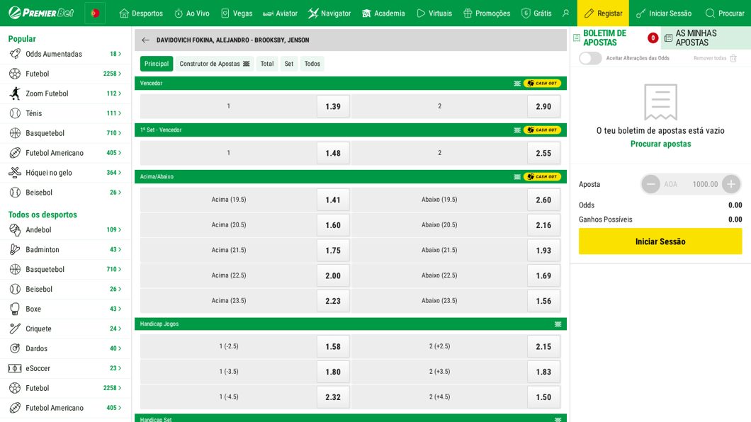
Task: Click the yellow Registar button
Action: pos(603,13)
